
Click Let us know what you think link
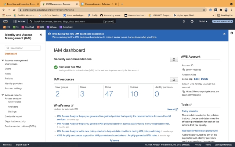pyautogui.click(x=142, y=37)
